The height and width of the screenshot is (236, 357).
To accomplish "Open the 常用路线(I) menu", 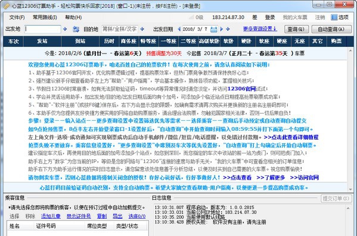I will 45,17.
